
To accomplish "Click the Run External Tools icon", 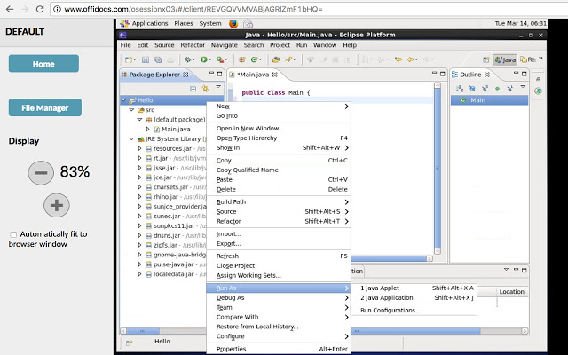I will coord(220,59).
